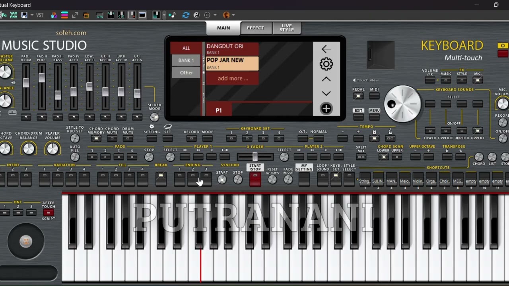509x286 pixels.
Task: Move up with the display up chevron
Action: 326,79
